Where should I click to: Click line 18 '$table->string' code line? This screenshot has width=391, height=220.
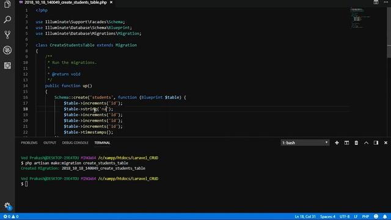point(88,109)
